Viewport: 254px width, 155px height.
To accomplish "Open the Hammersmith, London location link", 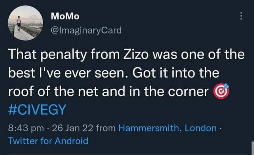I will point(167,128).
